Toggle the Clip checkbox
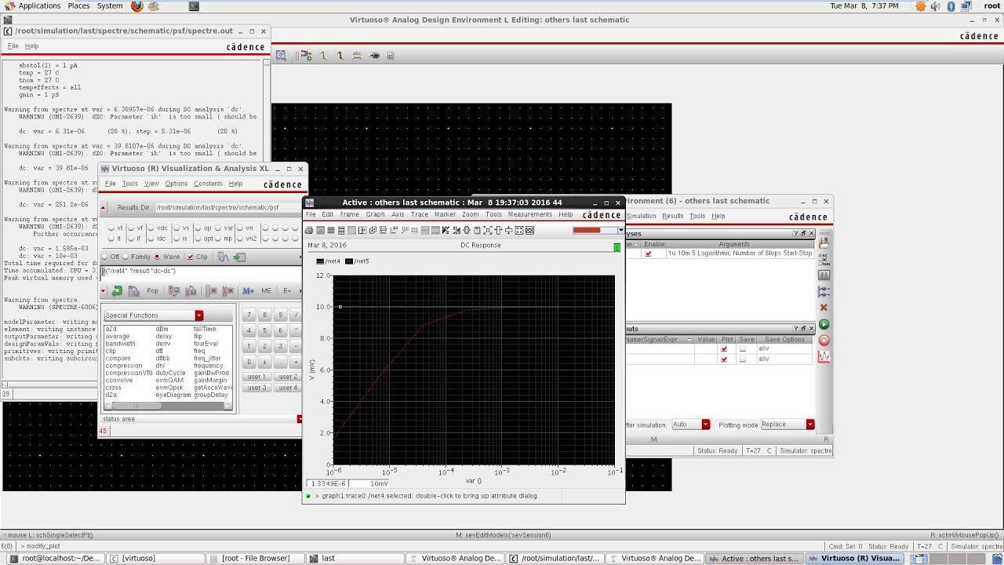The height and width of the screenshot is (565, 1004). [191, 257]
